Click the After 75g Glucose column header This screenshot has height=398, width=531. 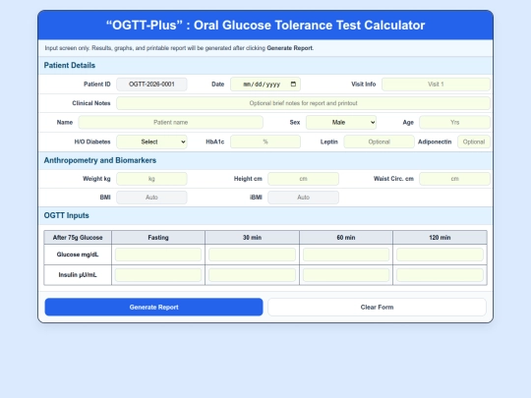tap(78, 238)
